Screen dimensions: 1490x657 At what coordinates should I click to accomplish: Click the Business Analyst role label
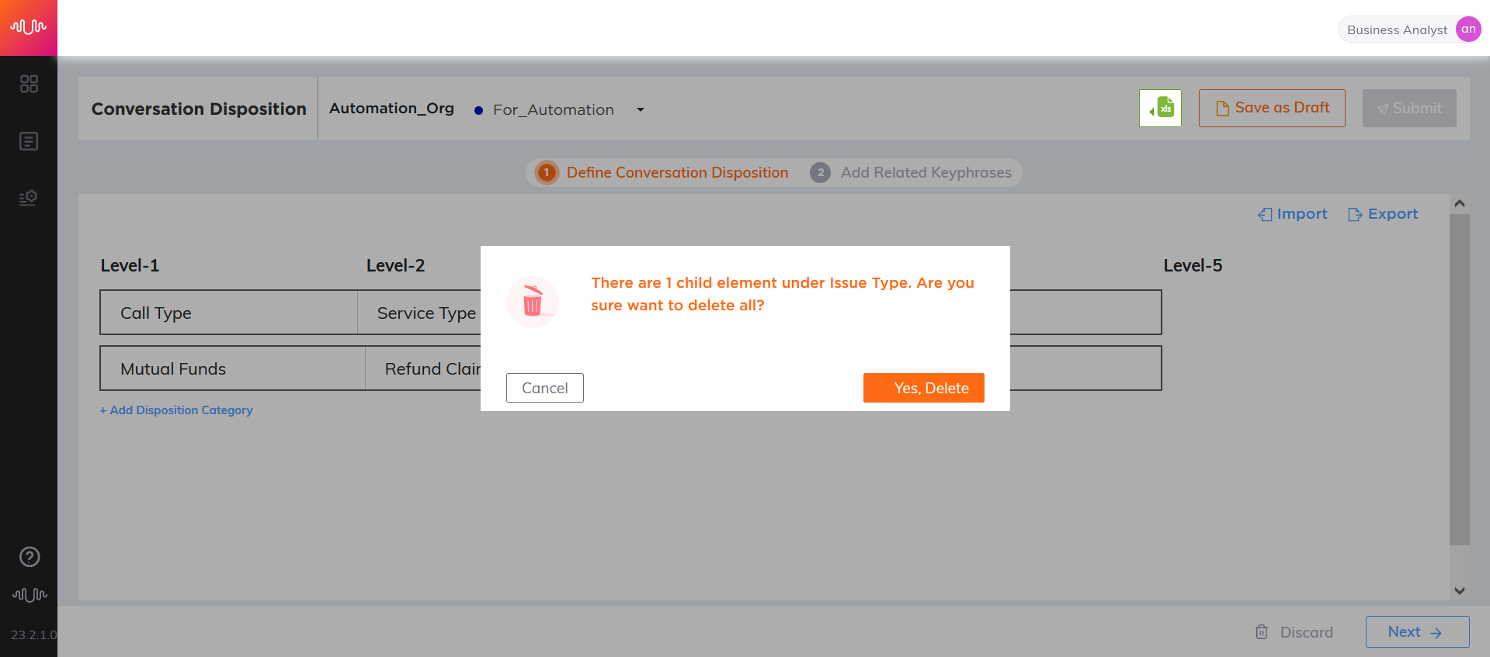click(x=1397, y=29)
